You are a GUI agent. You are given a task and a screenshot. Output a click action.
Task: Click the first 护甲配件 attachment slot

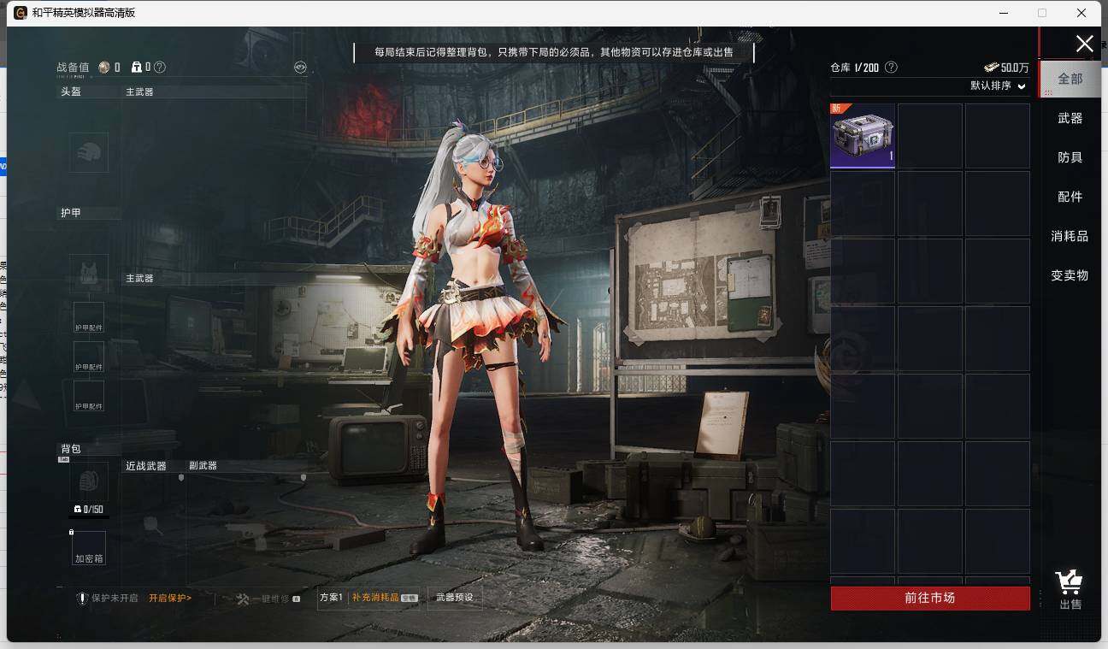89,318
